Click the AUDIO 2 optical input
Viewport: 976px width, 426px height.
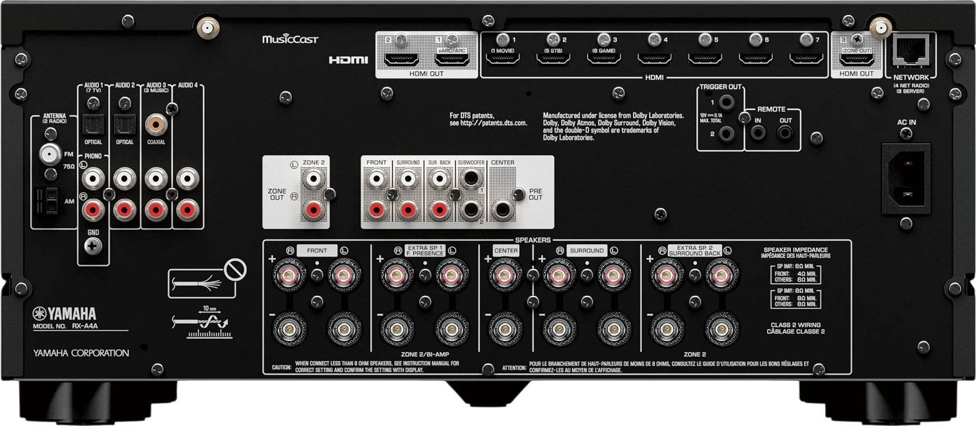coord(125,125)
